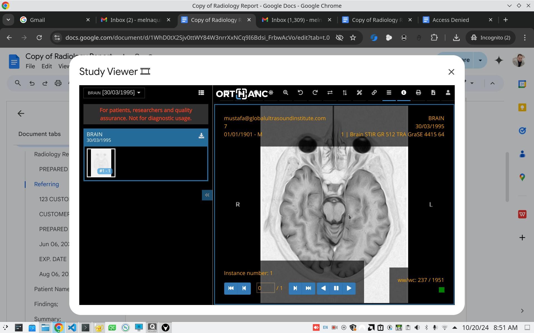Flip image vertically in viewer toolbar
Viewport: 534px width, 333px height.
(x=344, y=93)
